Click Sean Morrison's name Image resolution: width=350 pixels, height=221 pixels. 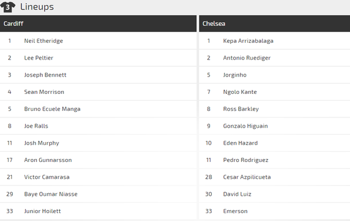tap(44, 92)
